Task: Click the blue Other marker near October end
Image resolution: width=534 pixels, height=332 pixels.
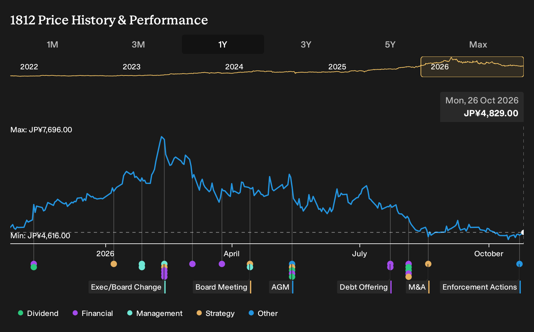Action: pyautogui.click(x=519, y=264)
